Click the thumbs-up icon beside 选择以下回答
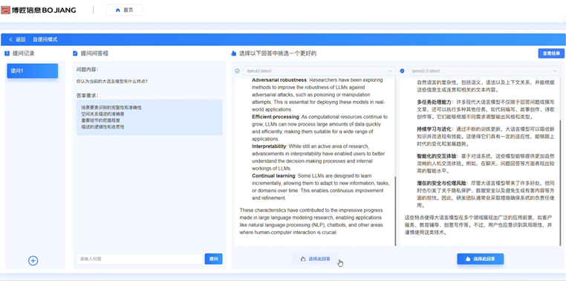566x281 pixels. pyautogui.click(x=233, y=54)
